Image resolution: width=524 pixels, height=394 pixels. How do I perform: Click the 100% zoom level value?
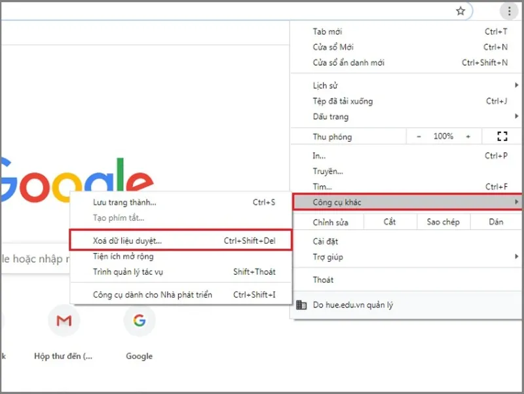click(443, 136)
